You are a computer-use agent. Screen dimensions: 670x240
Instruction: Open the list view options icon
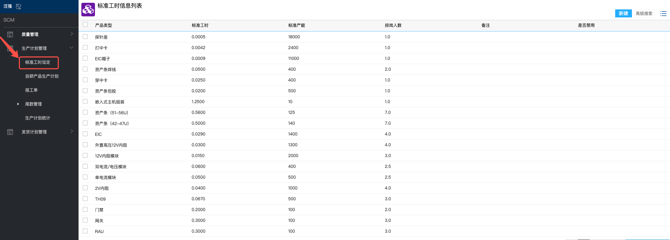click(663, 14)
